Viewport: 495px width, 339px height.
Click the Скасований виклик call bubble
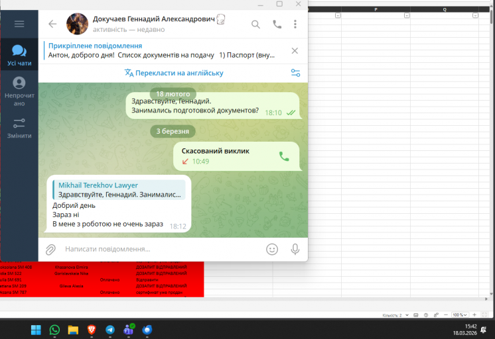click(x=236, y=156)
